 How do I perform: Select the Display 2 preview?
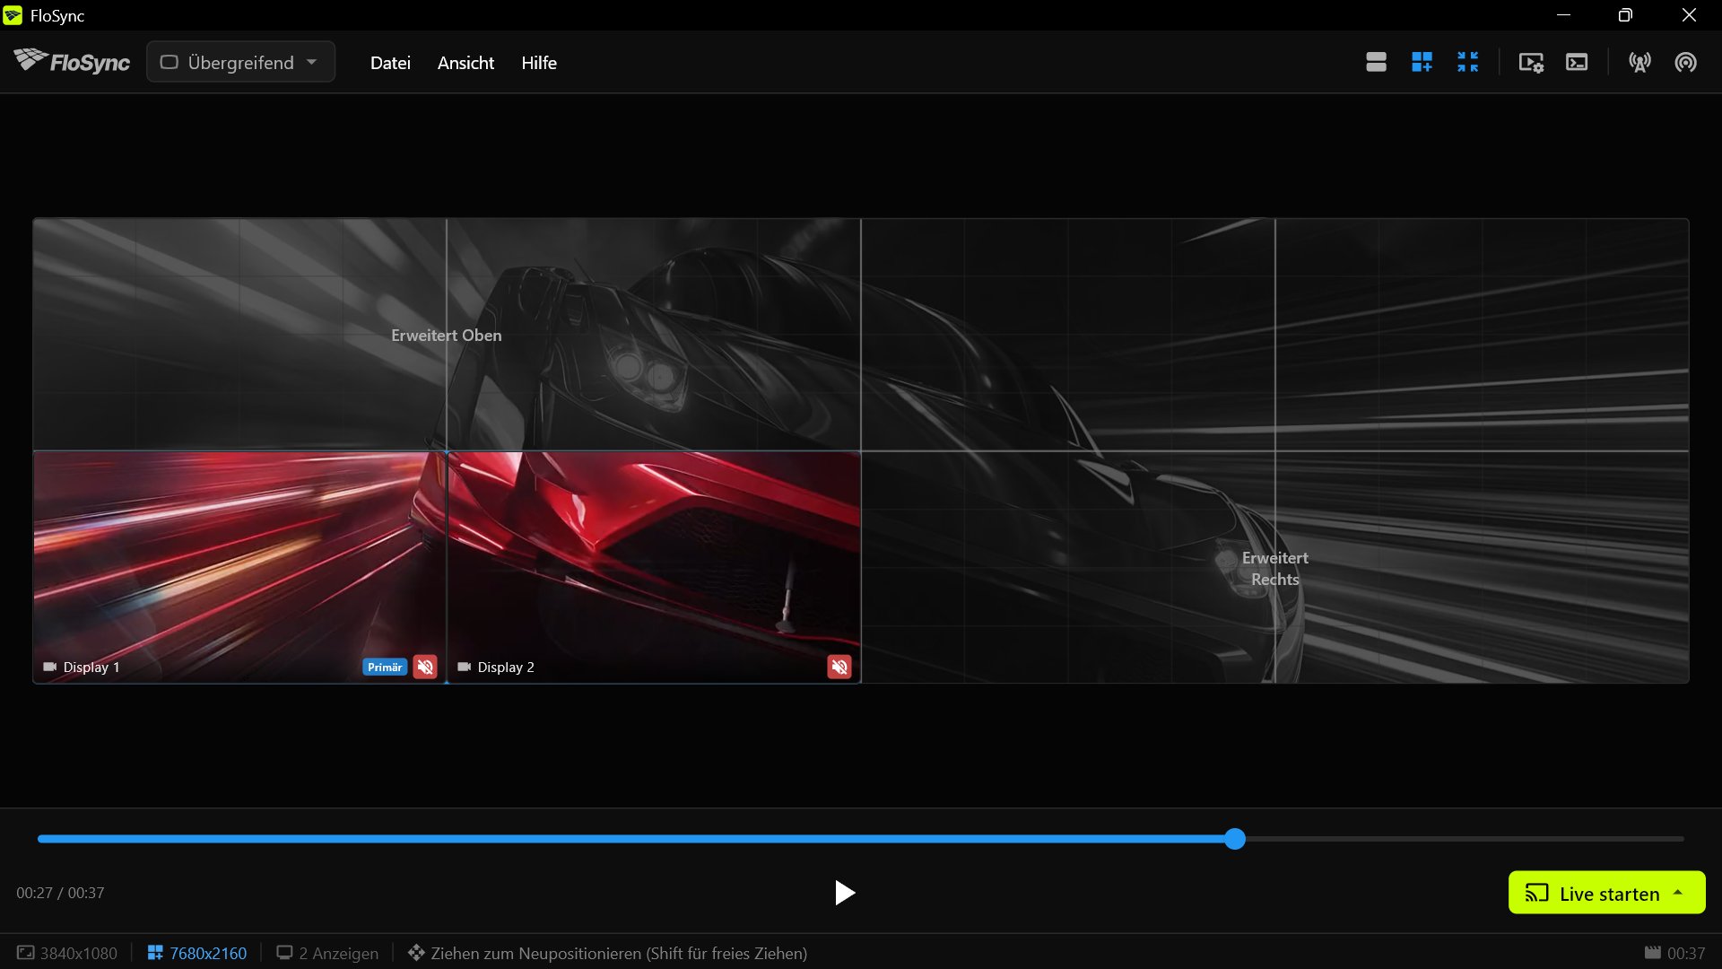point(654,567)
